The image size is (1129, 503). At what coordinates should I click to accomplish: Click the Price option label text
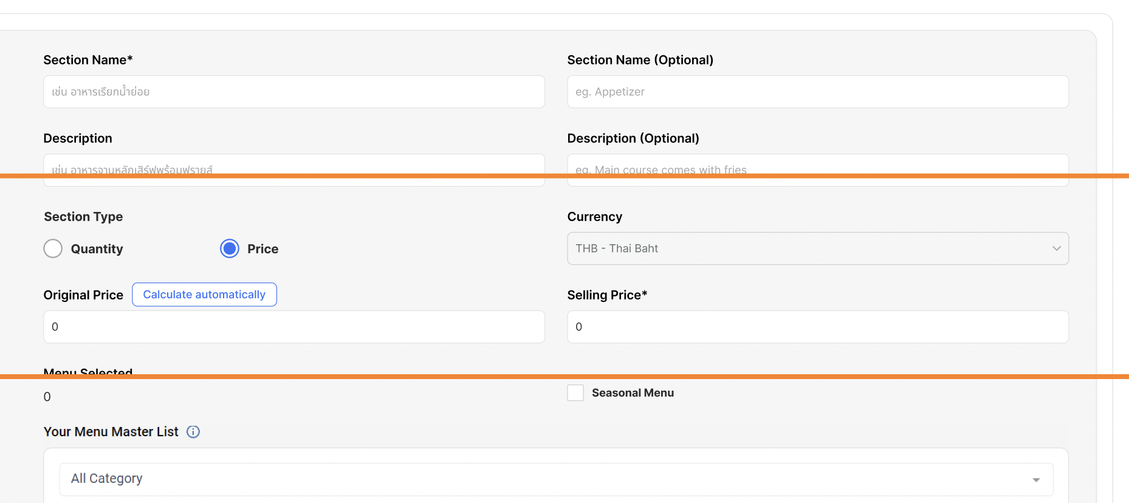(263, 249)
